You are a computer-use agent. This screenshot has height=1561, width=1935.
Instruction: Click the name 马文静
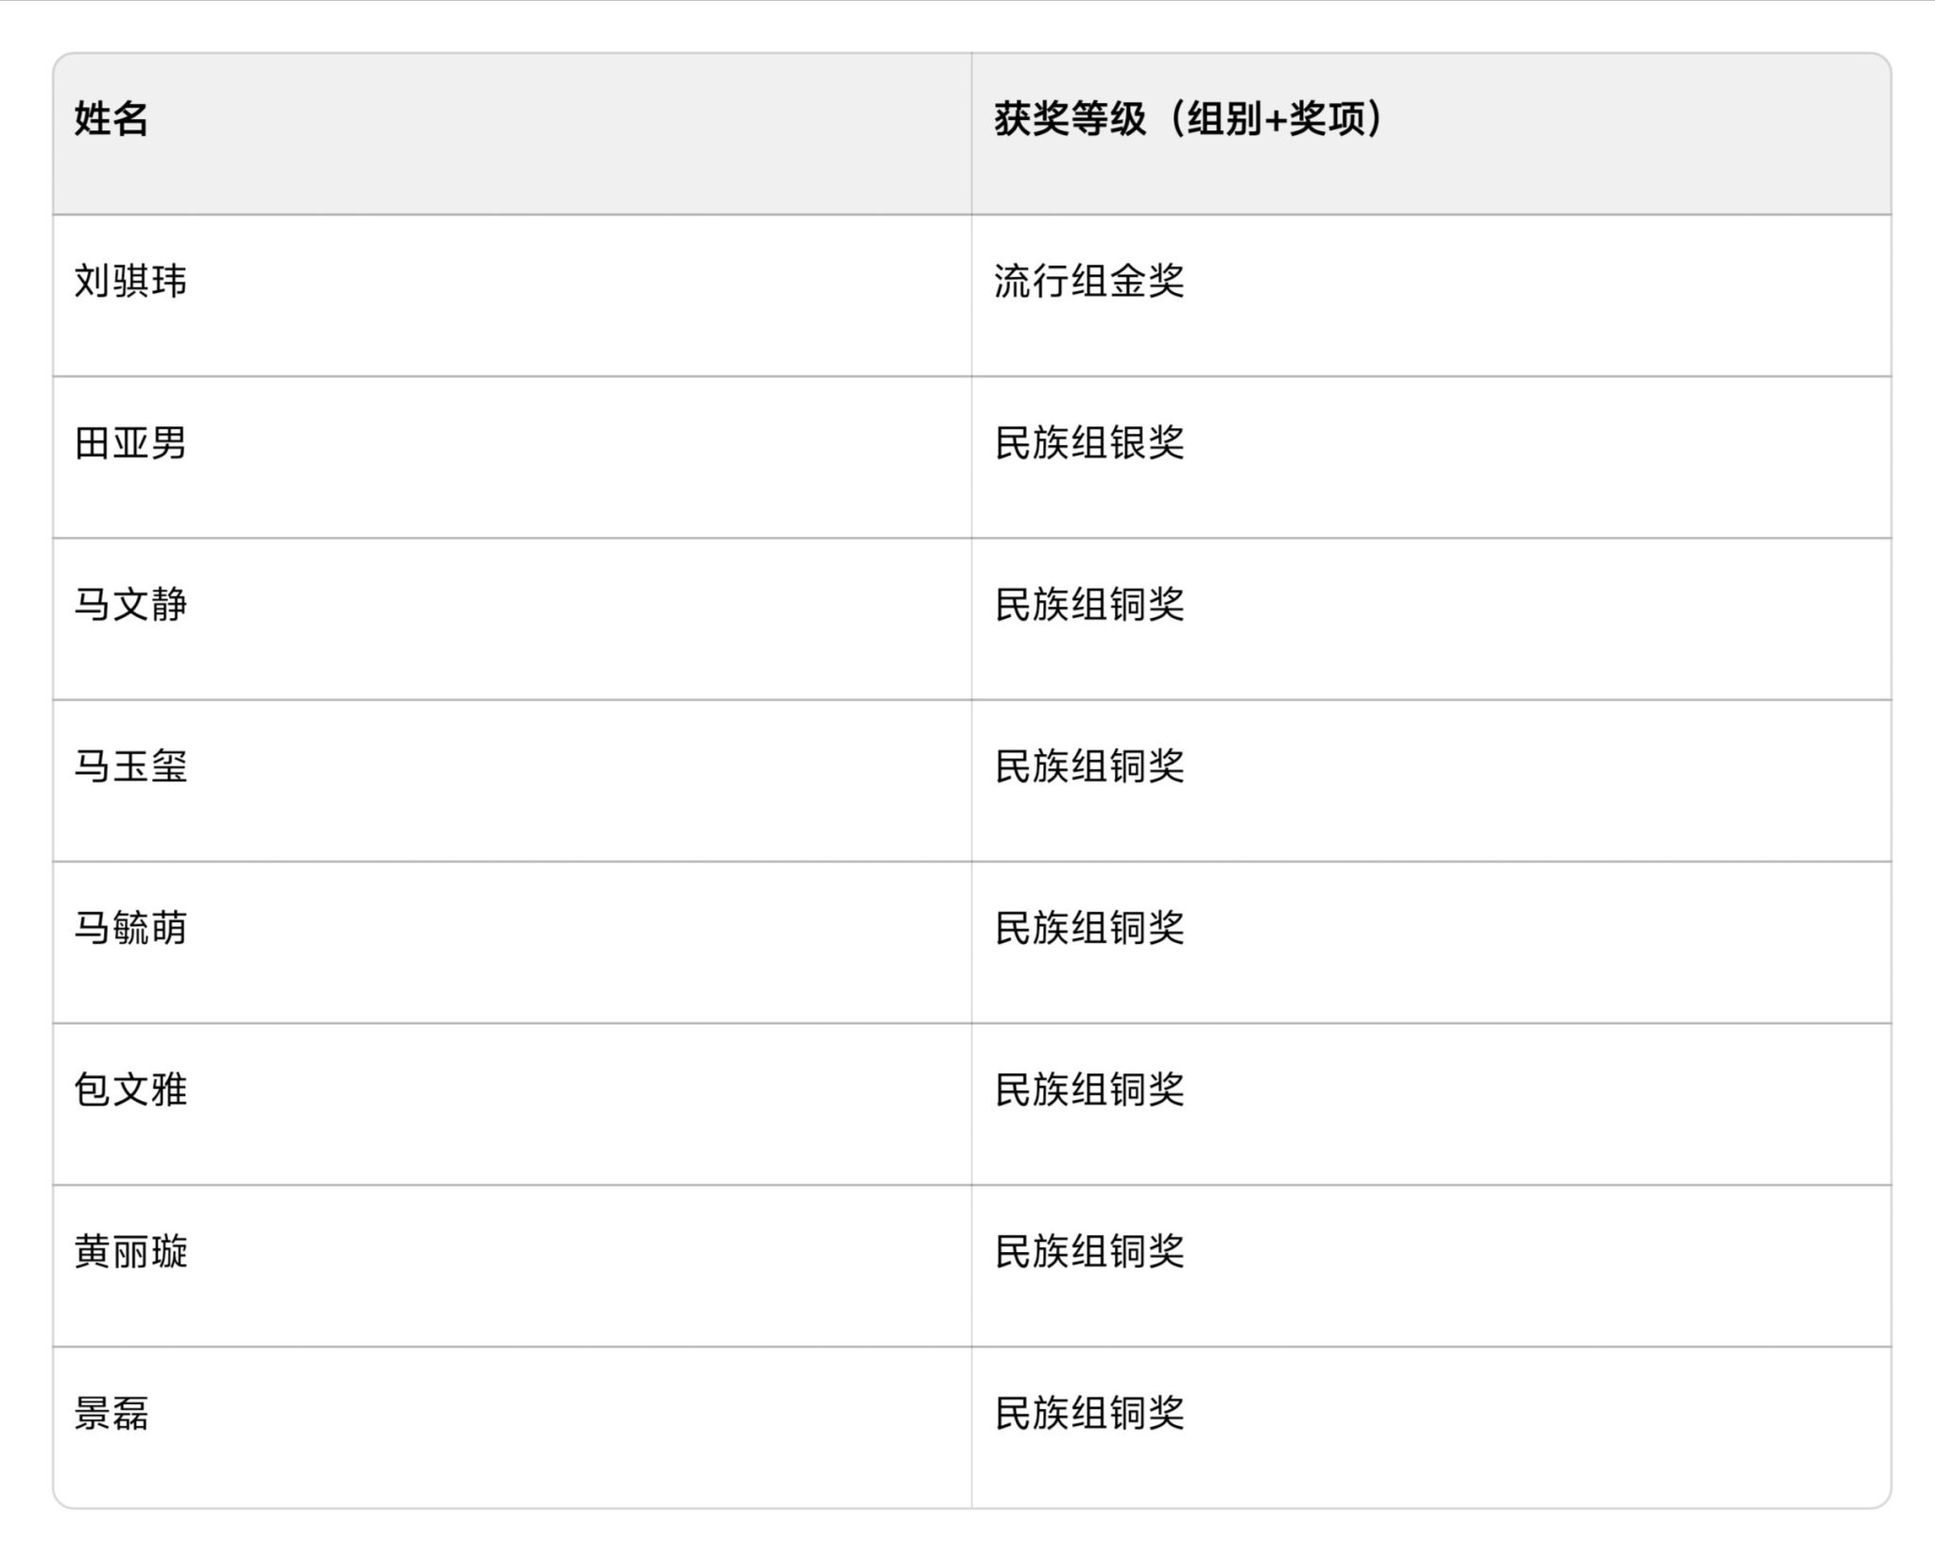point(130,604)
